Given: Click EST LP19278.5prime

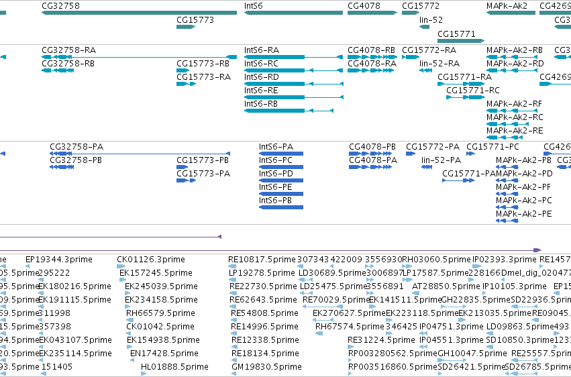Looking at the screenshot, I should 262,273.
